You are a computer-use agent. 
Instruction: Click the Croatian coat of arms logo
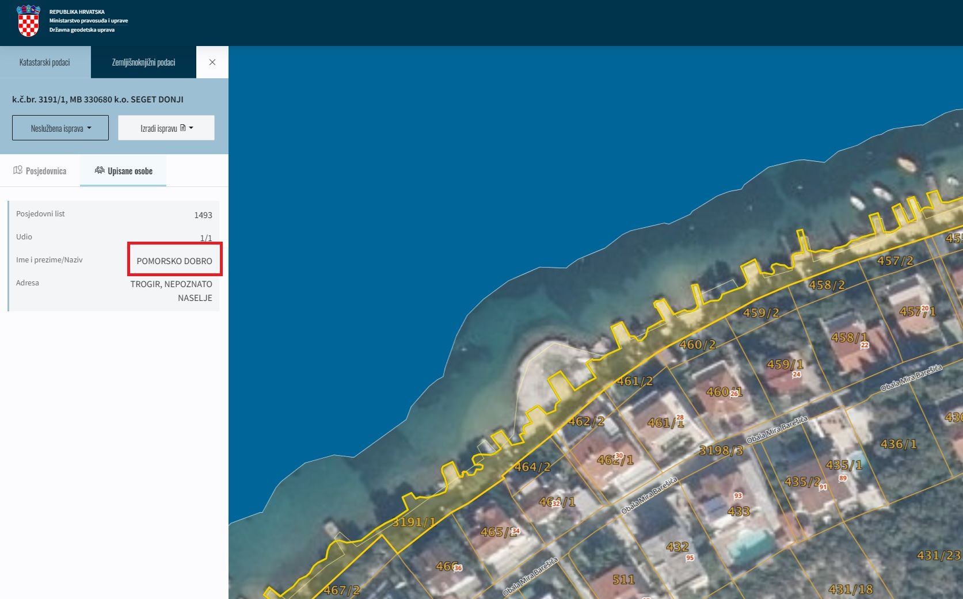[28, 21]
